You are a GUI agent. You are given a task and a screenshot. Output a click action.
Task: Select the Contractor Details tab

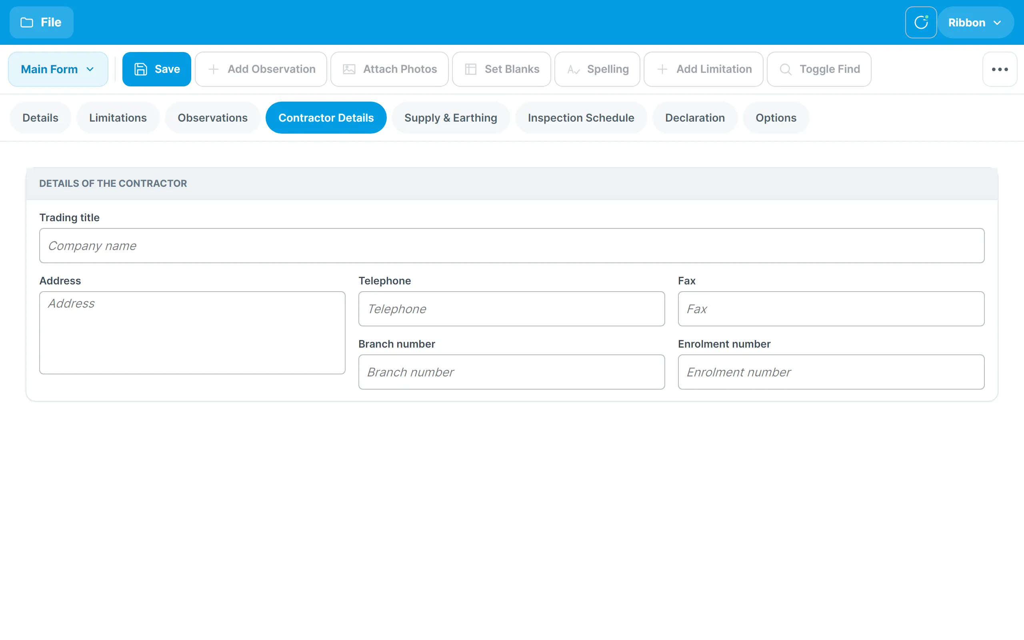pos(326,118)
